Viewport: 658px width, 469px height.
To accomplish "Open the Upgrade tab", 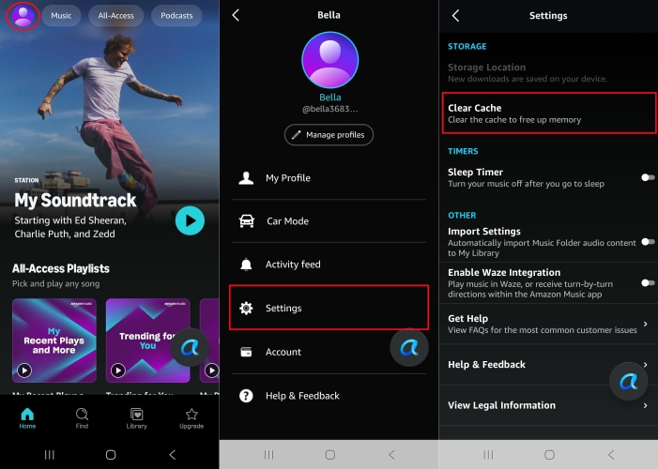I will [x=191, y=418].
